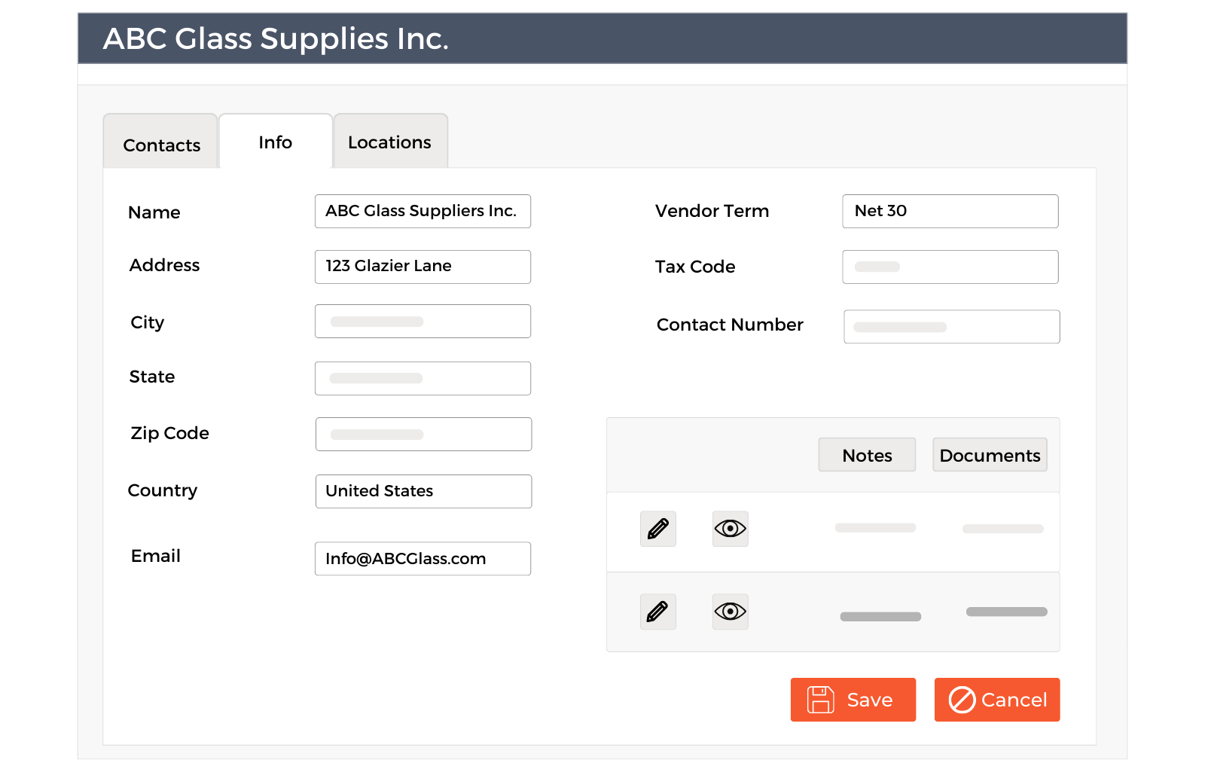This screenshot has height=772, width=1205.
Task: Click into the Contact Number input field
Action: click(x=952, y=327)
